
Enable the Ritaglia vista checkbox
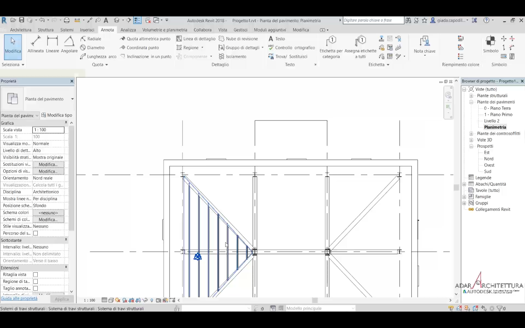pos(35,275)
